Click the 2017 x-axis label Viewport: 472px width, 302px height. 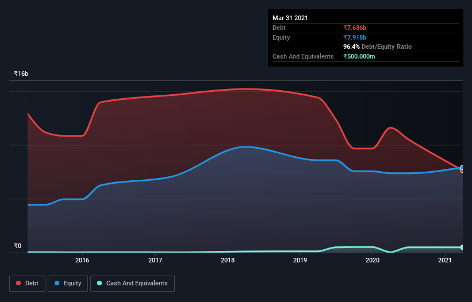[155, 260]
